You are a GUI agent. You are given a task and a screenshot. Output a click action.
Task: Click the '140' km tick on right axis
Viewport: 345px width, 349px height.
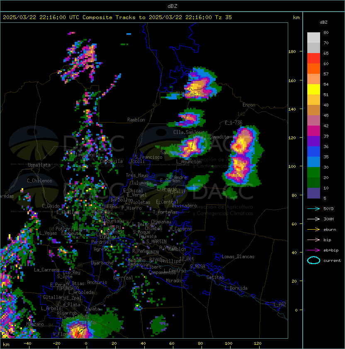tap(292, 109)
